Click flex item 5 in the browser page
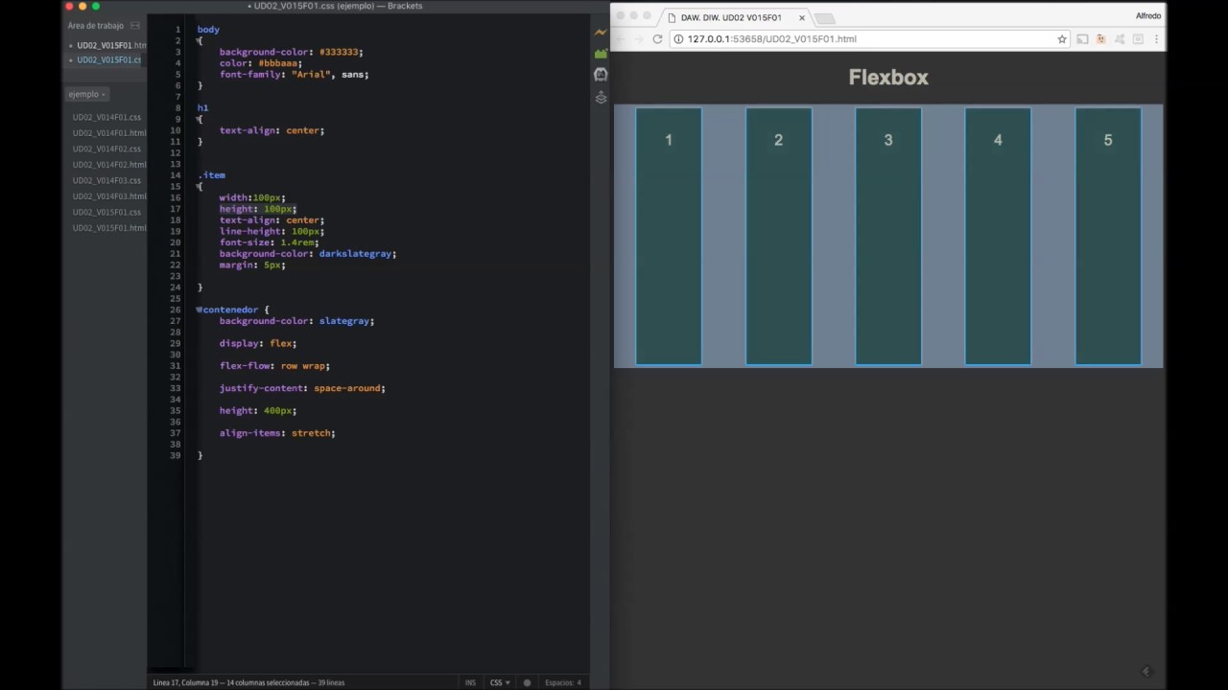Image resolution: width=1228 pixels, height=690 pixels. point(1108,236)
